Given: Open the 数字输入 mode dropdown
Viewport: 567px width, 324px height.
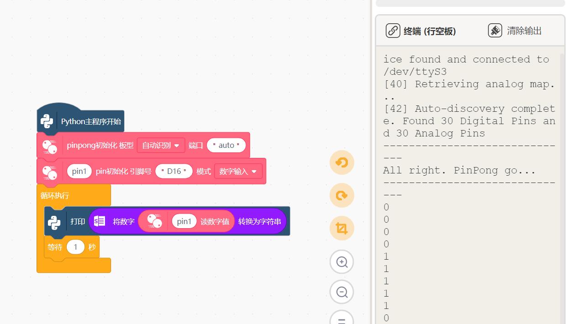Looking at the screenshot, I should click(x=238, y=171).
